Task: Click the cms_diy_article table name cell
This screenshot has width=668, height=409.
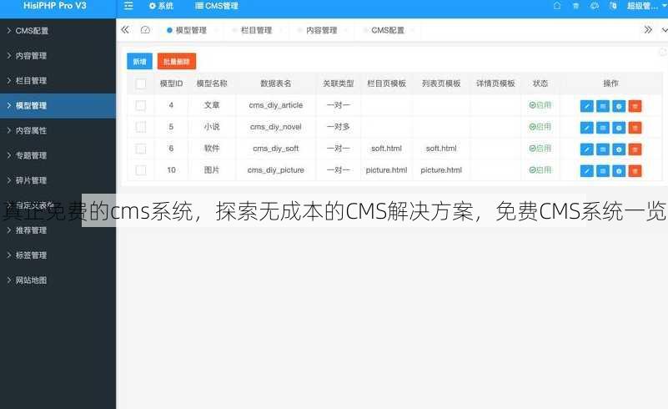Action: (276, 105)
